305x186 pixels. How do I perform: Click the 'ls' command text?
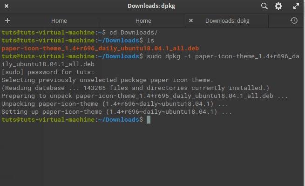point(150,40)
